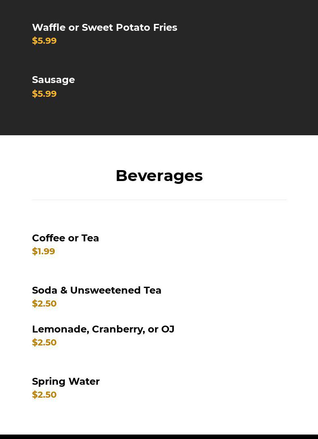
Task: Click the black footer bar at page bottom
Action: [159, 437]
